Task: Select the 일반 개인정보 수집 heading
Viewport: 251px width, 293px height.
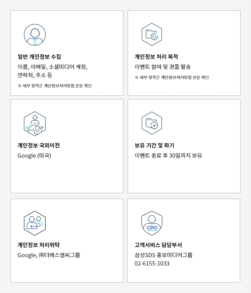Action: (39, 57)
